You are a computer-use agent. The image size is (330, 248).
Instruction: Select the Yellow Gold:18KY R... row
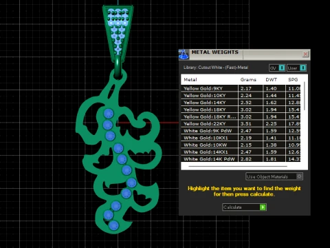tap(241, 116)
